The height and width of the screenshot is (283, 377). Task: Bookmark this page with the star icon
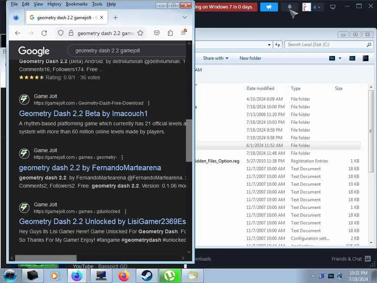coord(140,33)
